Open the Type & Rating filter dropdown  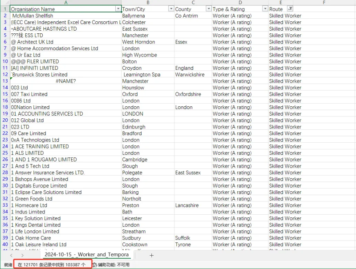[265, 9]
